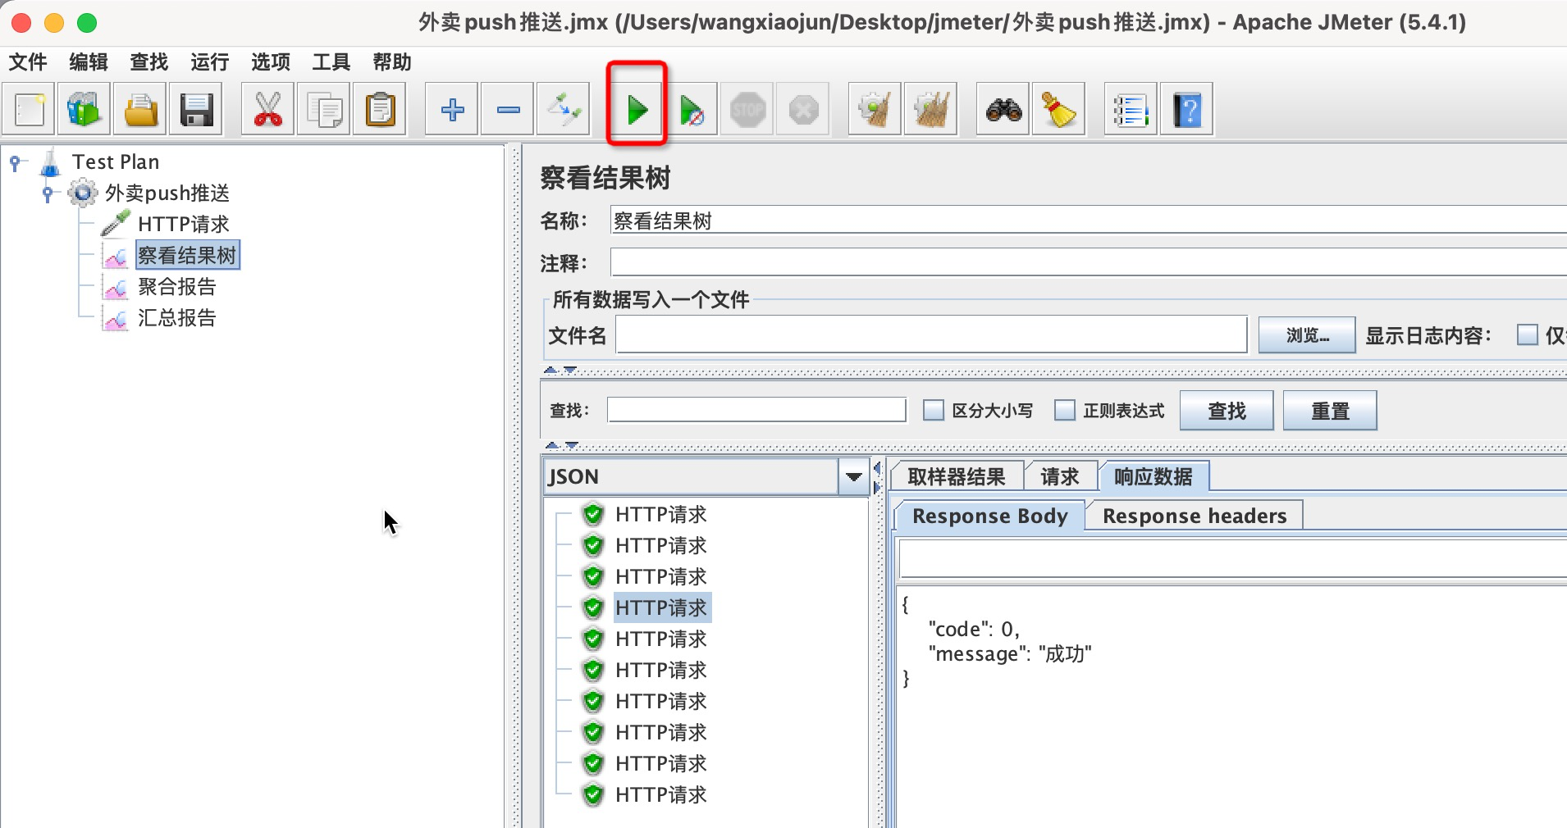The image size is (1567, 828).
Task: Click the Start no pauses icon
Action: coord(692,109)
